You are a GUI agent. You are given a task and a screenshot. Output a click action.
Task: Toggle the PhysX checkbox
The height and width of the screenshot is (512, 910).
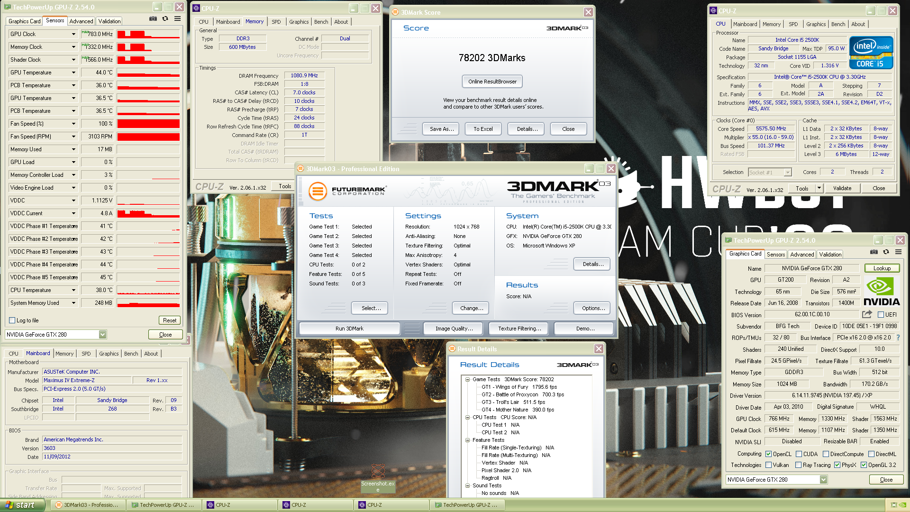(x=837, y=465)
